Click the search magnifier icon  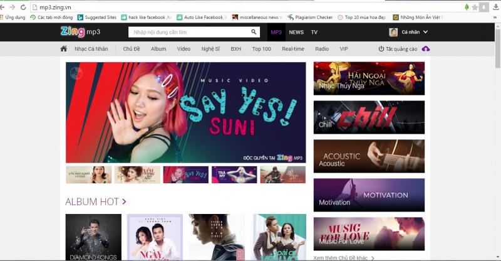coord(254,32)
